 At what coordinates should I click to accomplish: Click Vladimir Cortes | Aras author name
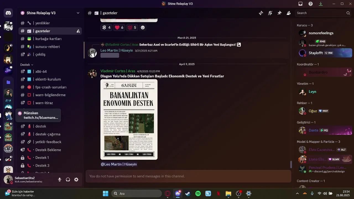(118, 71)
